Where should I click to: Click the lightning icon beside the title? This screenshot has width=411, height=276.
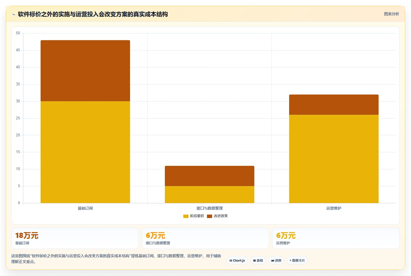(14, 14)
